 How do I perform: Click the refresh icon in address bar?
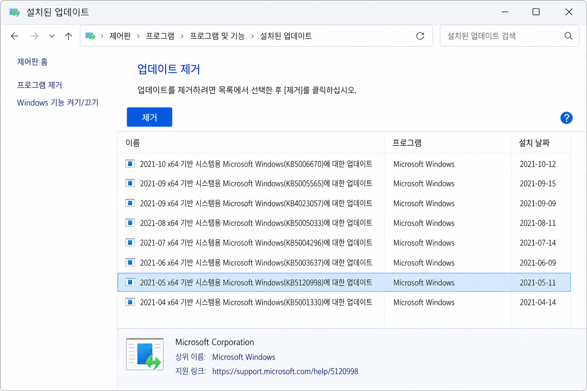coord(420,36)
